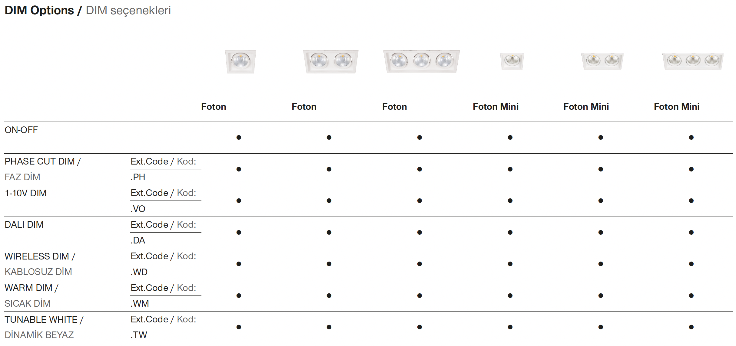
Task: Click the single-lamp Foton Mini image
Action: (512, 61)
